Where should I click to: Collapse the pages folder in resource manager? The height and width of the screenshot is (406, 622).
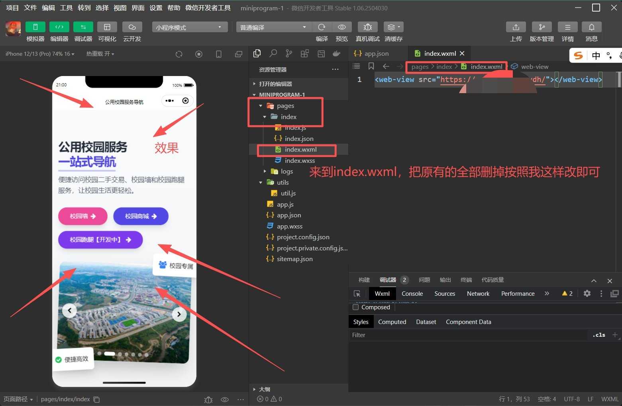pos(261,105)
